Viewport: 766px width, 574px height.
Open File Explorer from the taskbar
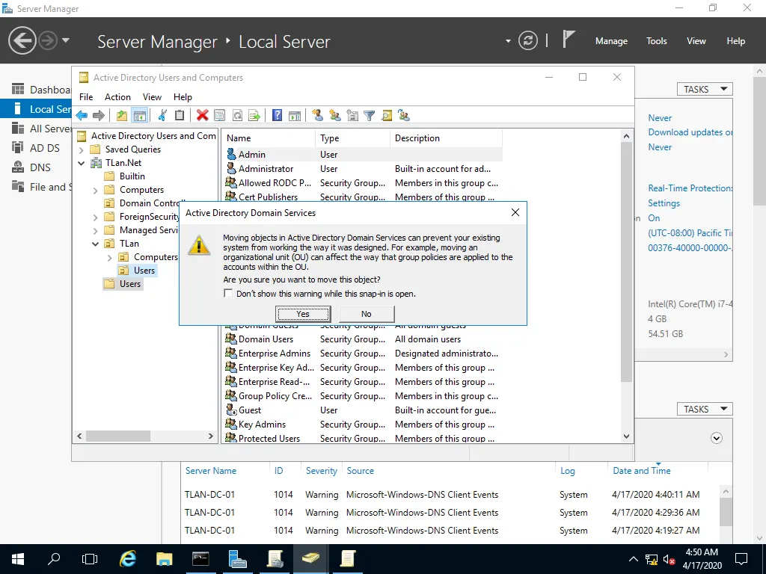point(164,559)
